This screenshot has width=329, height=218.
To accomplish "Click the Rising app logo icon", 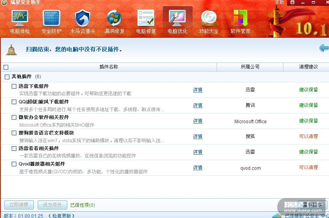I will (x=4, y=2).
